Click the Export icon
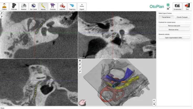 click(82, 7)
